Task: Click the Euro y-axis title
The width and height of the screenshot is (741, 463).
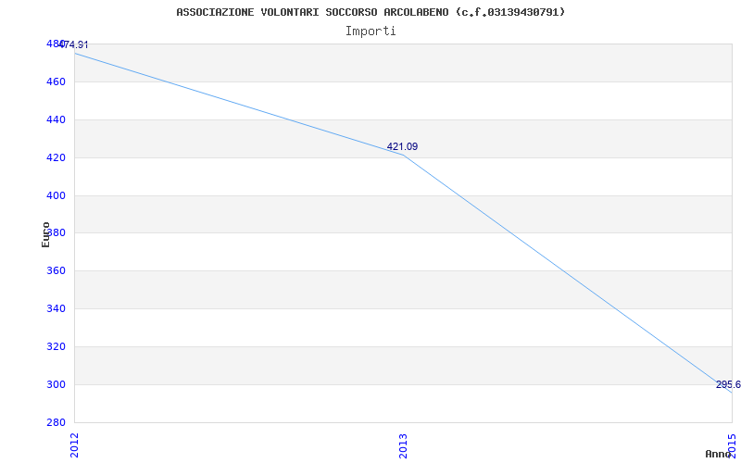Action: point(45,234)
